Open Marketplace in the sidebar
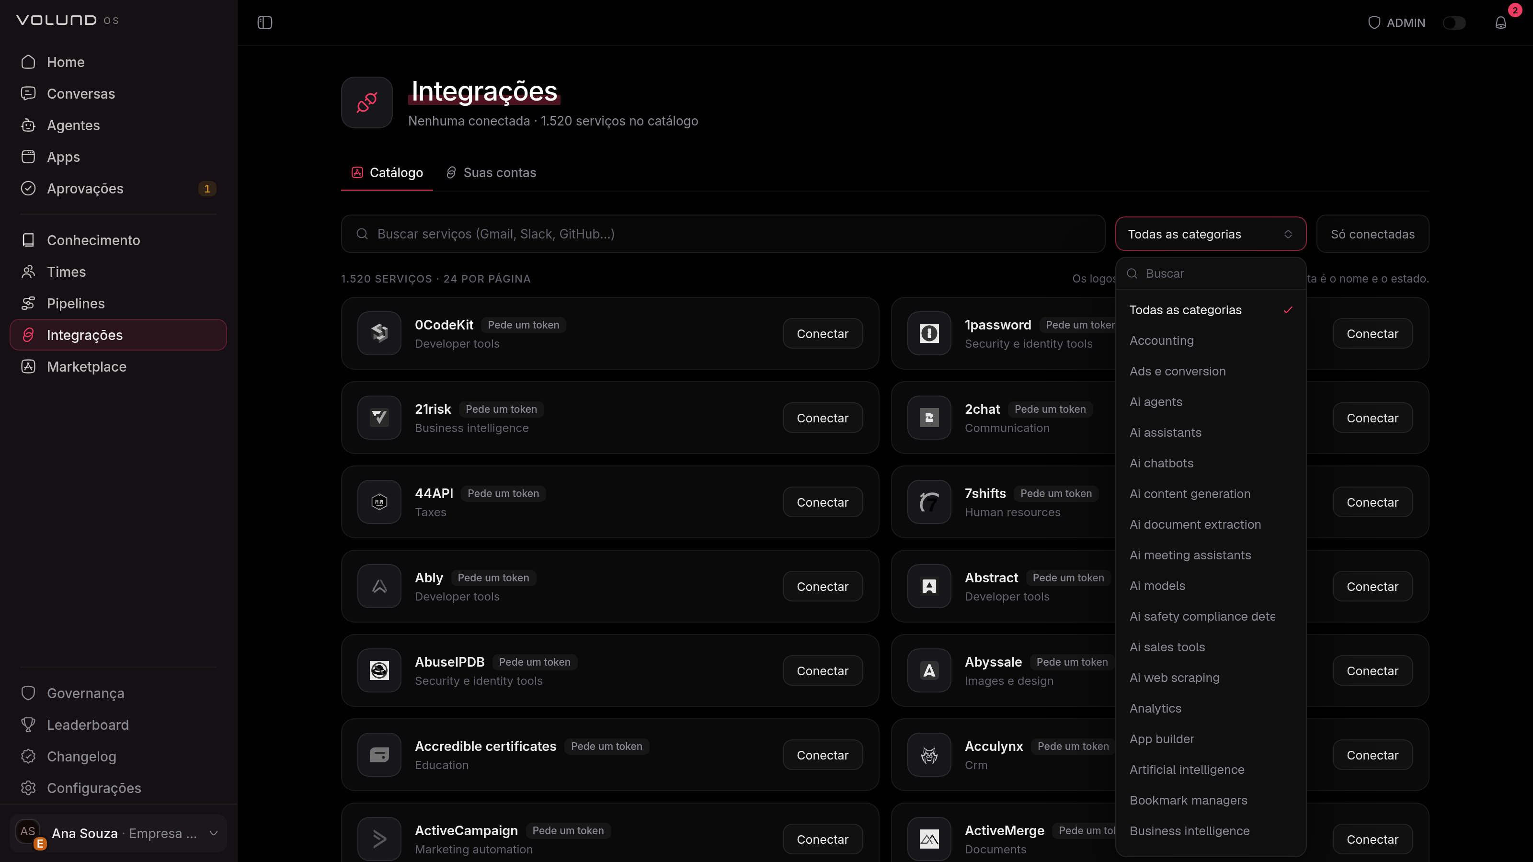Viewport: 1533px width, 862px height. tap(118, 366)
